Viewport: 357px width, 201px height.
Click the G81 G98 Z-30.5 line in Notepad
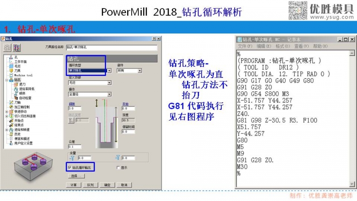click(x=277, y=120)
